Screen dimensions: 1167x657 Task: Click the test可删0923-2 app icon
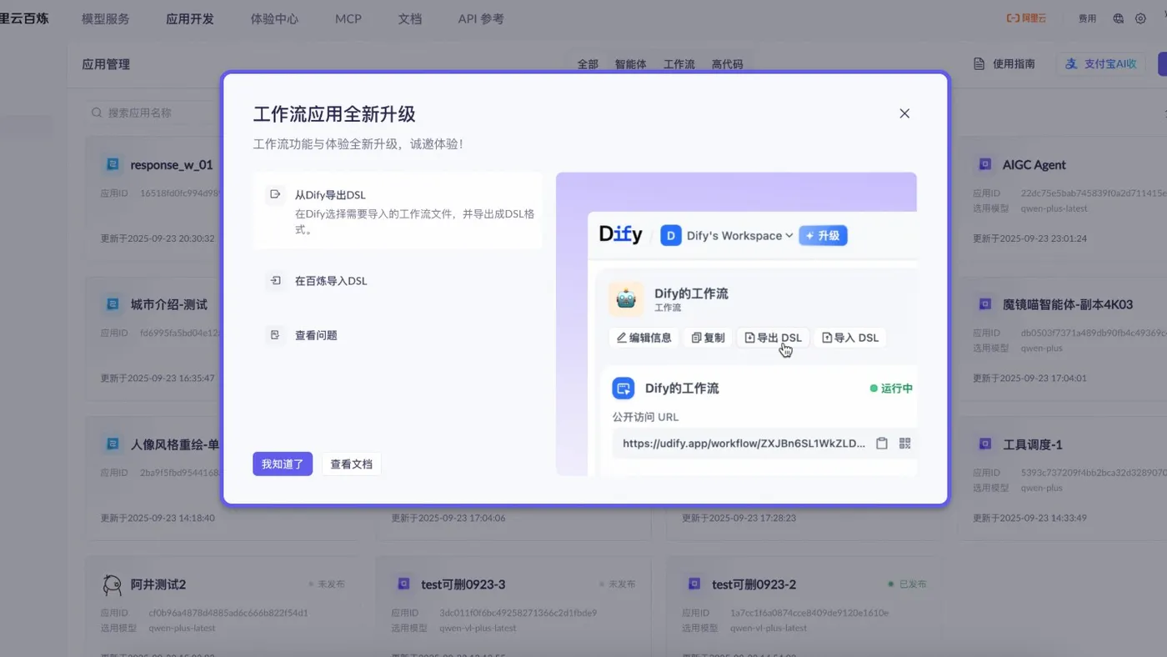tap(694, 584)
